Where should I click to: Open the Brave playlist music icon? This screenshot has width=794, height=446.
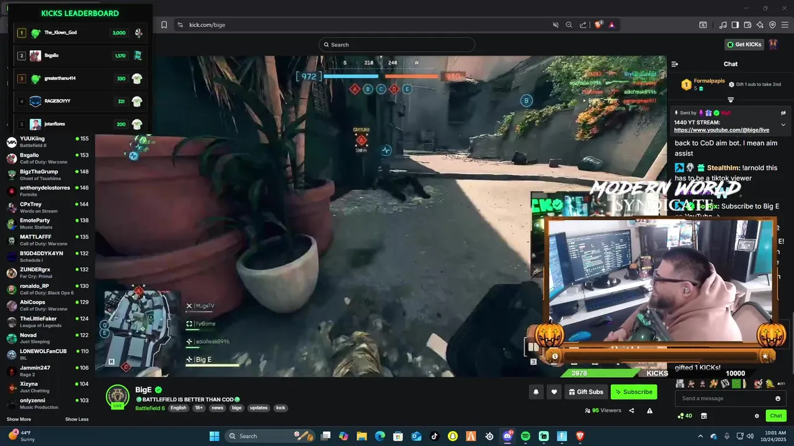pyautogui.click(x=723, y=25)
